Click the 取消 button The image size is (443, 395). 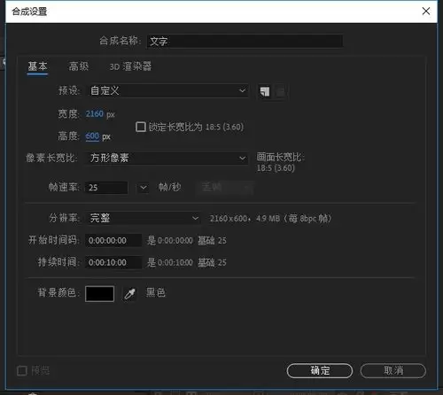393,370
